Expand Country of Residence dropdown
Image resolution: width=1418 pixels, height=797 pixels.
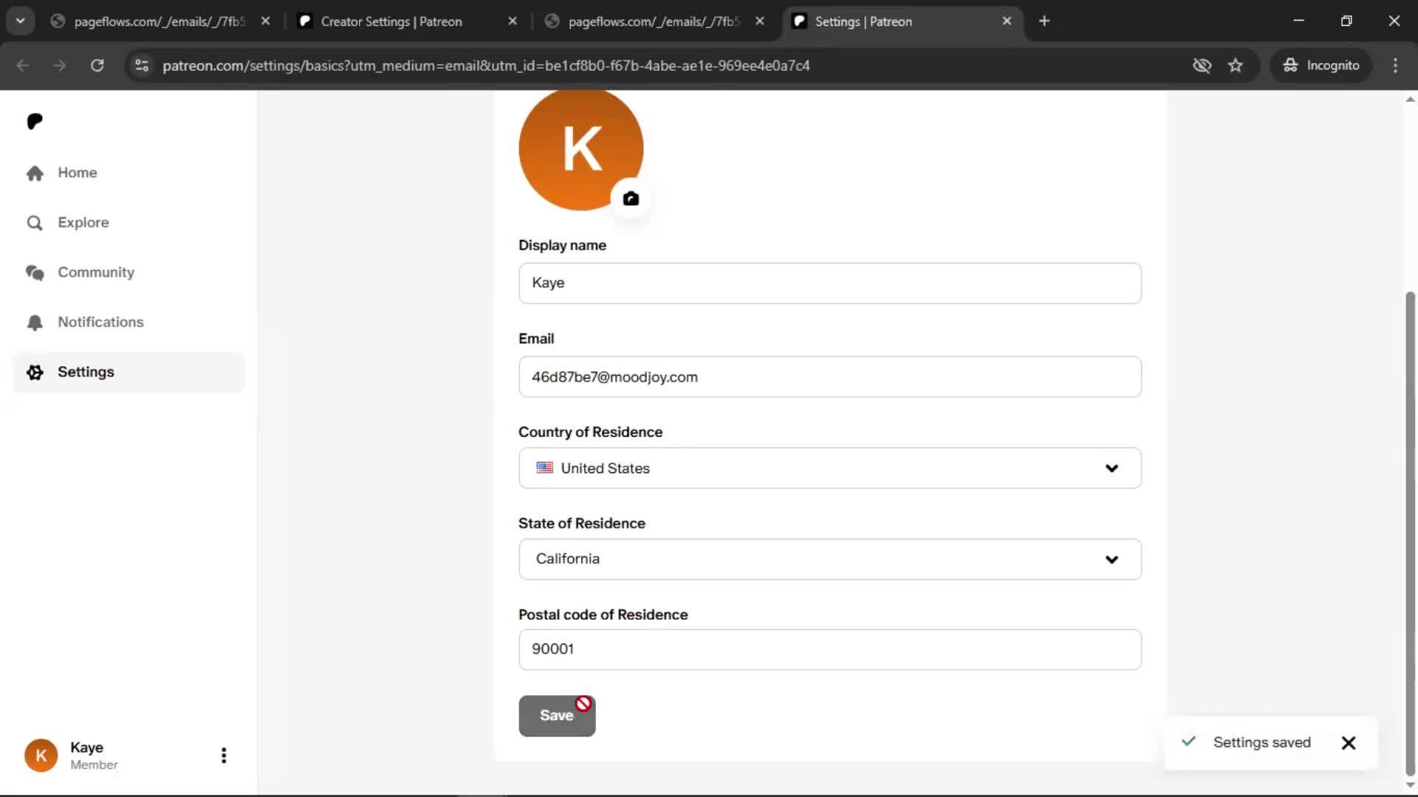pos(829,468)
